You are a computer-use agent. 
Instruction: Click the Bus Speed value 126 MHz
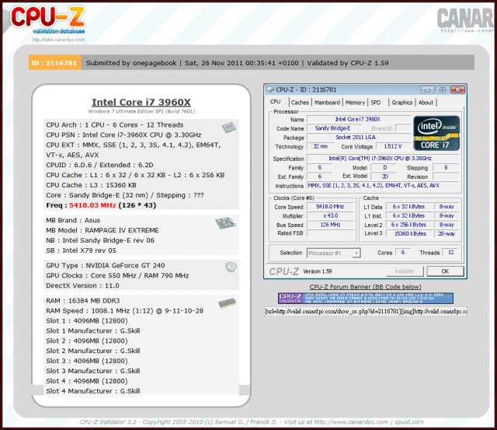pyautogui.click(x=330, y=225)
